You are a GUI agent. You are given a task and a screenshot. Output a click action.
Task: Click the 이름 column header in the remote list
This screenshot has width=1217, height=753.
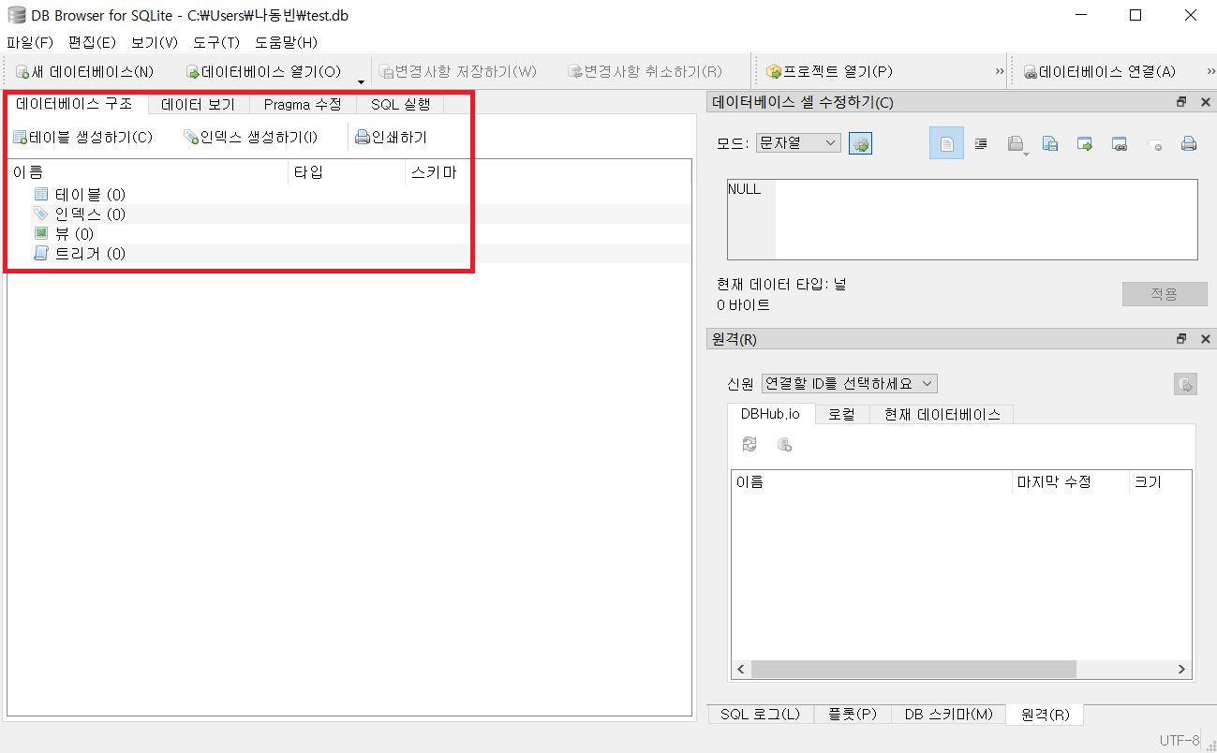point(872,482)
